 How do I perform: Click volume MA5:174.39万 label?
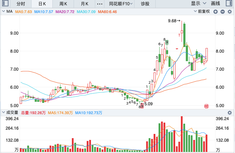click(x=60, y=113)
